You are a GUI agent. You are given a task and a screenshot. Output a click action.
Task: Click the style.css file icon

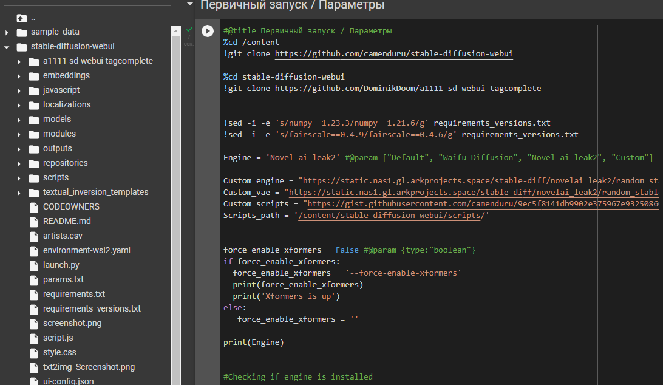click(x=33, y=352)
